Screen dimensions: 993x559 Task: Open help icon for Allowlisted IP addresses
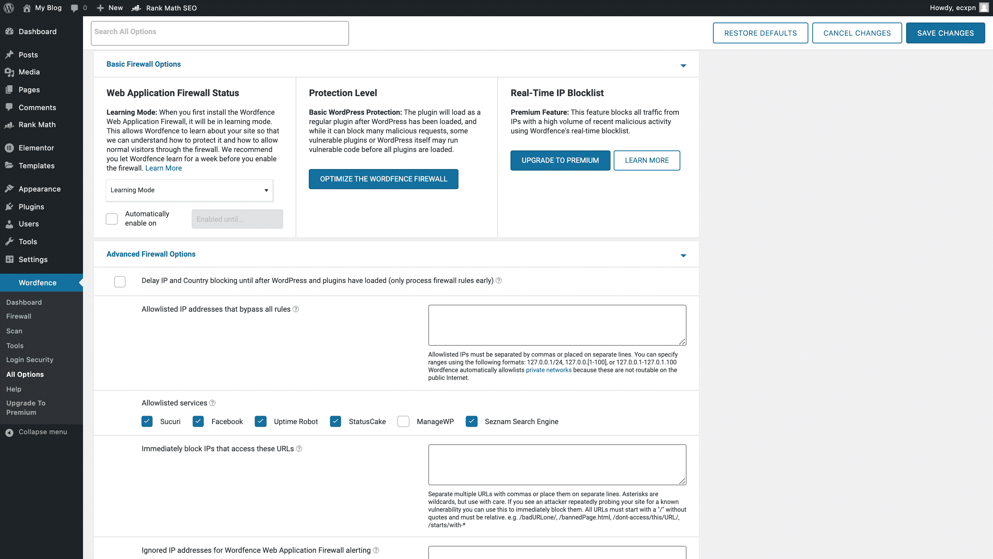point(296,309)
